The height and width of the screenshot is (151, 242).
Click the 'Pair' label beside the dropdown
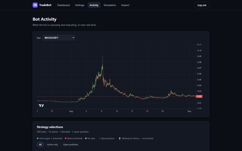tap(39, 38)
